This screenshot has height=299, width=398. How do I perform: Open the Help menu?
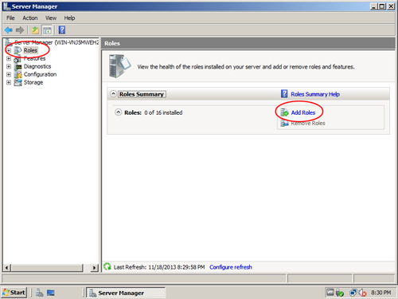pos(69,18)
